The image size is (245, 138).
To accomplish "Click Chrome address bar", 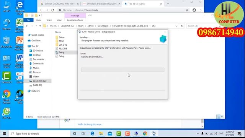I will coord(122,10).
